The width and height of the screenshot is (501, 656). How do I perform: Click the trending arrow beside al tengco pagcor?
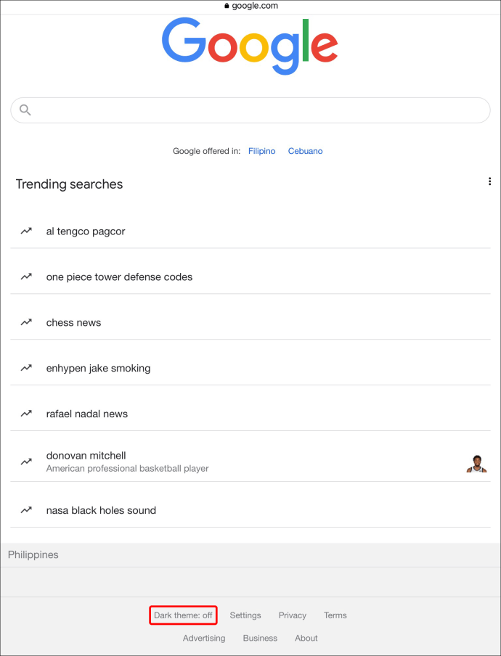point(26,231)
